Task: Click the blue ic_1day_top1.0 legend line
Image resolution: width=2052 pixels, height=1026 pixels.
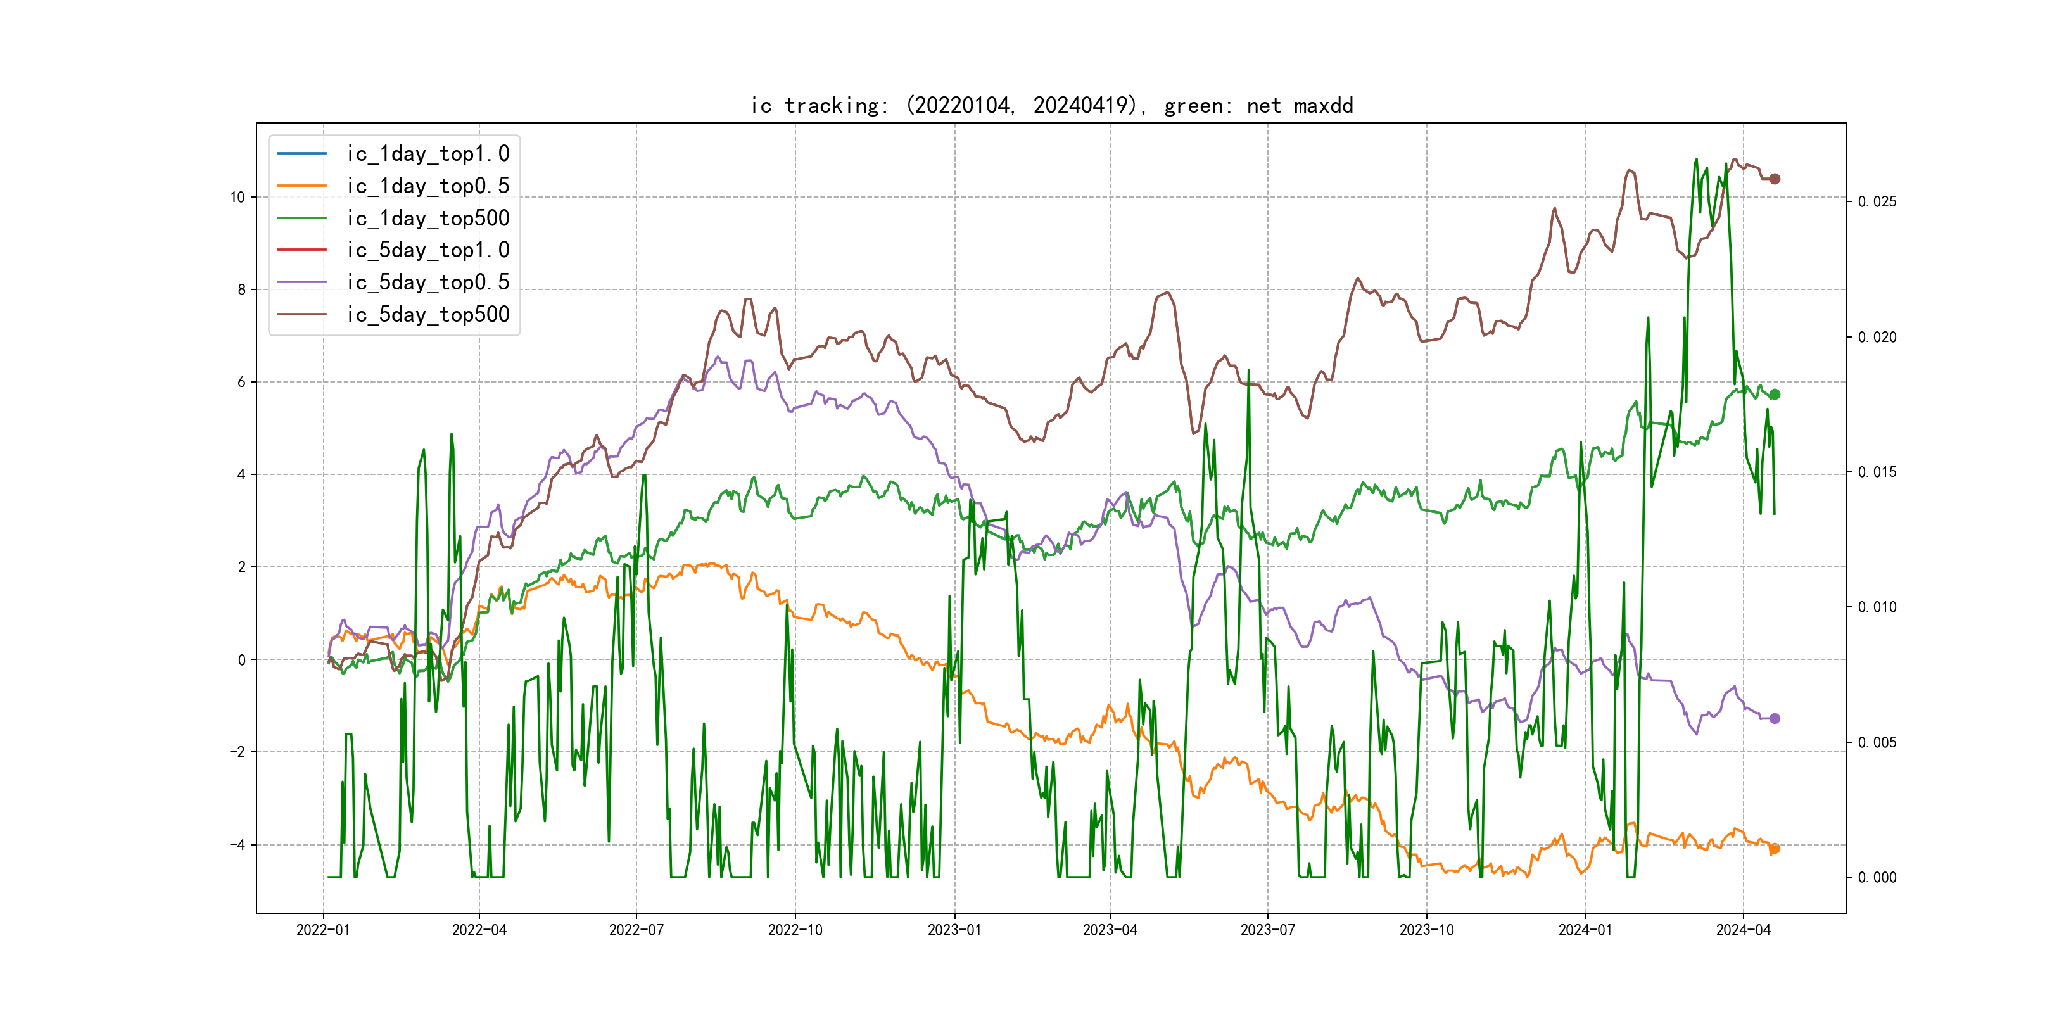Action: pyautogui.click(x=301, y=153)
